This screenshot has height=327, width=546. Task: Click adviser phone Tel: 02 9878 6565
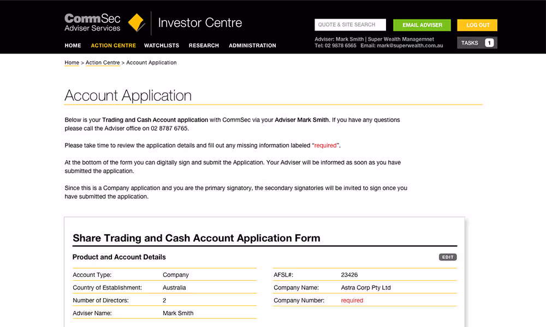click(335, 46)
